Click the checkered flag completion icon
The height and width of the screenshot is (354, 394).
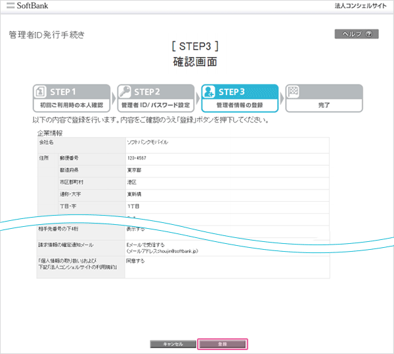pyautogui.click(x=293, y=92)
